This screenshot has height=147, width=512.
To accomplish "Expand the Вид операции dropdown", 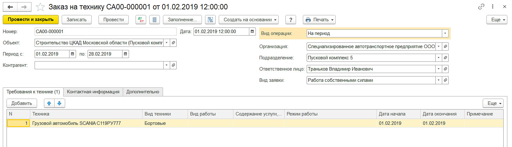I will (445, 33).
